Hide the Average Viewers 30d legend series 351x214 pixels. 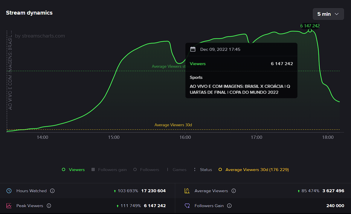click(254, 170)
